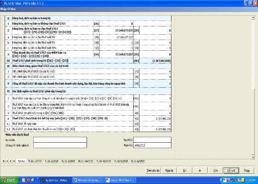The image size is (258, 184).
Task: Open Start menu on the taskbar
Action: pyautogui.click(x=10, y=180)
